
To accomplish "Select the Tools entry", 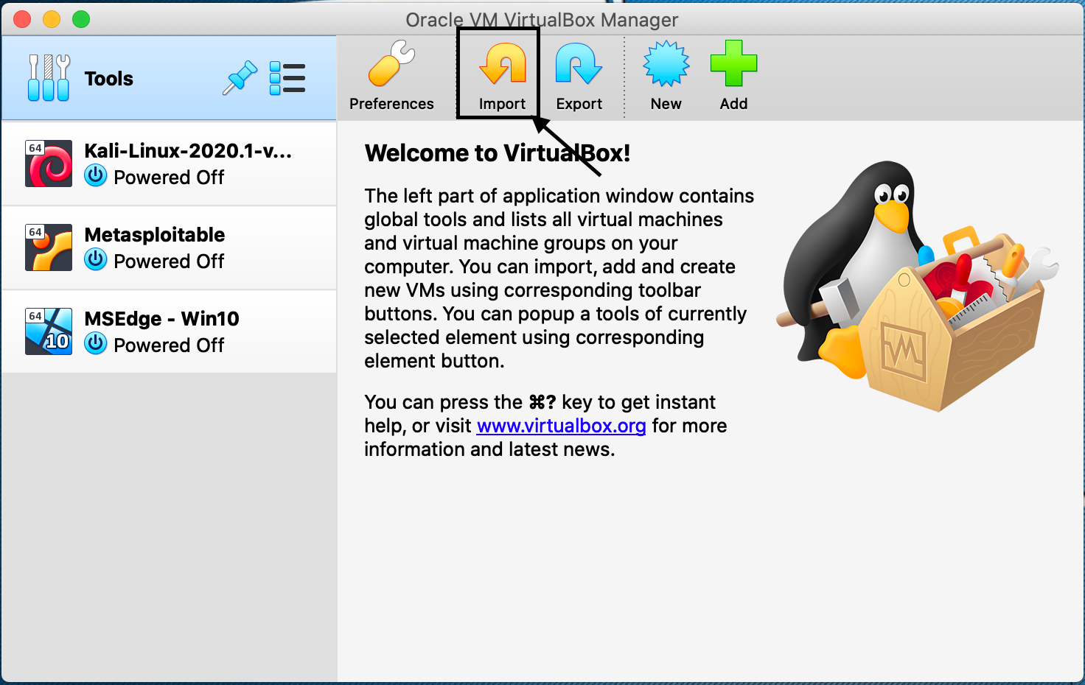I will coord(169,78).
